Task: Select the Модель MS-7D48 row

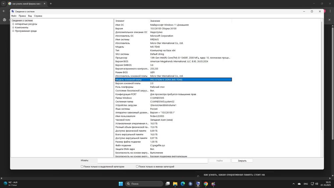Action: click(x=173, y=47)
